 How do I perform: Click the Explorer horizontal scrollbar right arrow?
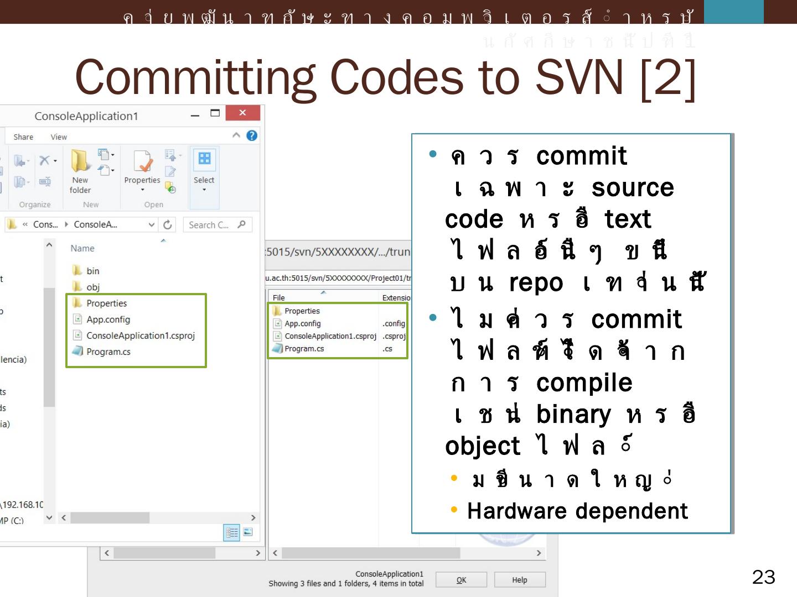point(253,518)
